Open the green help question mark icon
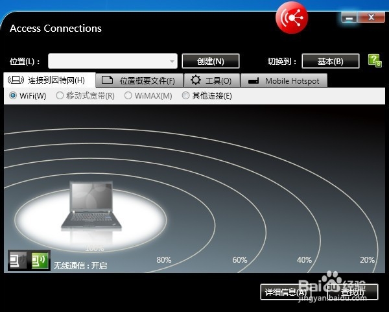The width and height of the screenshot is (389, 312). (x=375, y=60)
